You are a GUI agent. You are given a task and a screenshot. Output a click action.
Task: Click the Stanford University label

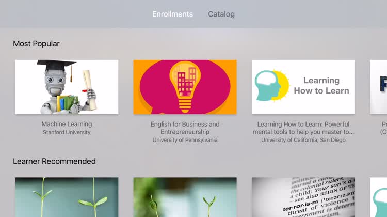(x=67, y=132)
